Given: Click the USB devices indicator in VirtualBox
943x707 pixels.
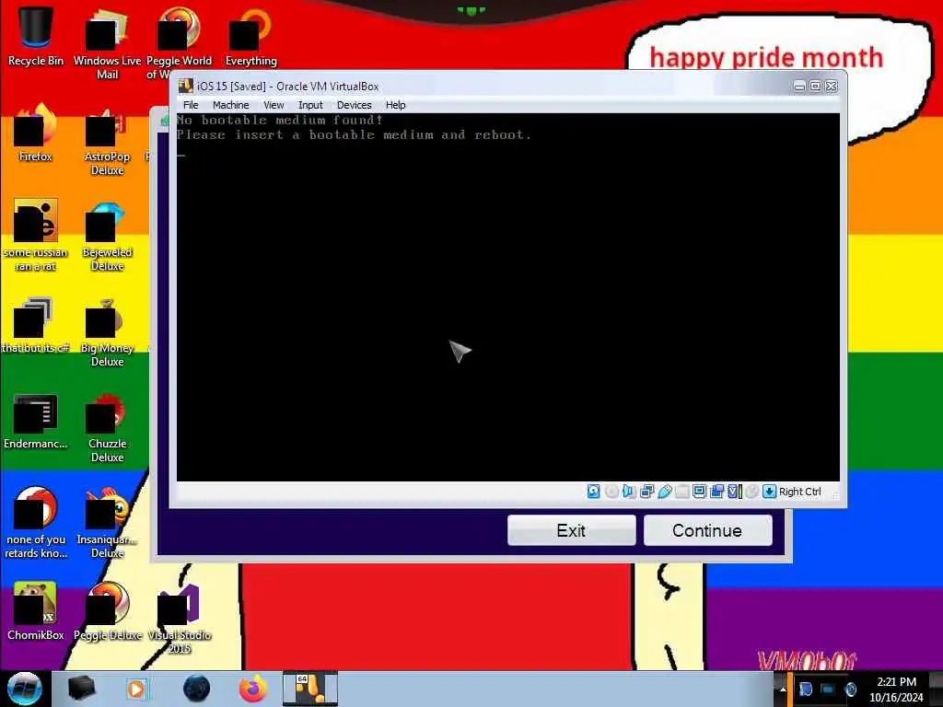Looking at the screenshot, I should click(x=665, y=492).
